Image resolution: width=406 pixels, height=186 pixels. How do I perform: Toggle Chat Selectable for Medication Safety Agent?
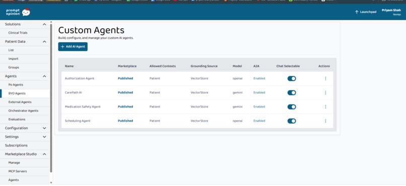coord(292,107)
